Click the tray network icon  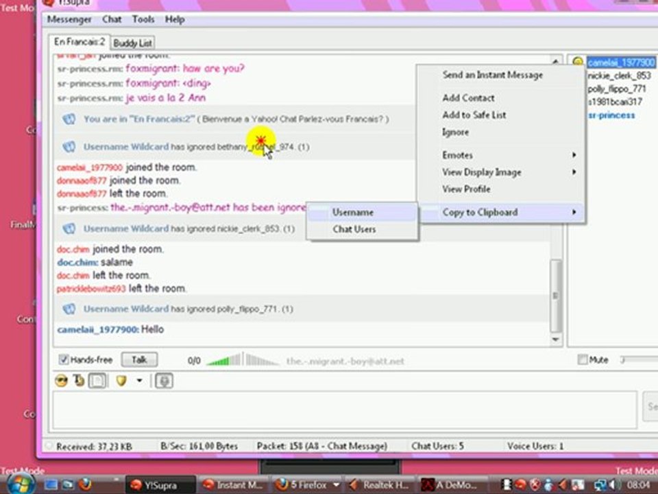tap(600, 485)
